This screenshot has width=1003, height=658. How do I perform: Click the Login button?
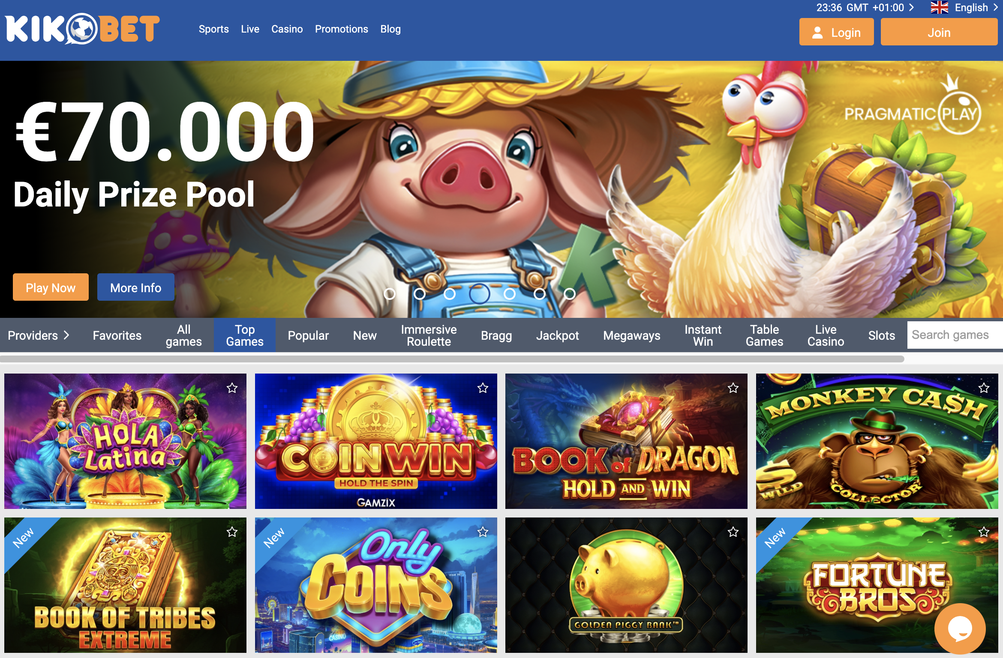(x=836, y=32)
